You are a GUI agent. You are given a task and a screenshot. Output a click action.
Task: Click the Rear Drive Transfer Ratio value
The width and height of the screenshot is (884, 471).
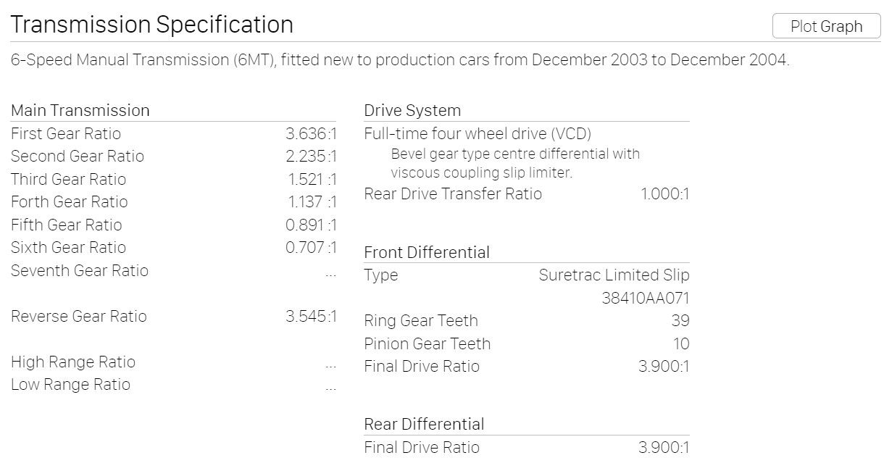tap(664, 193)
